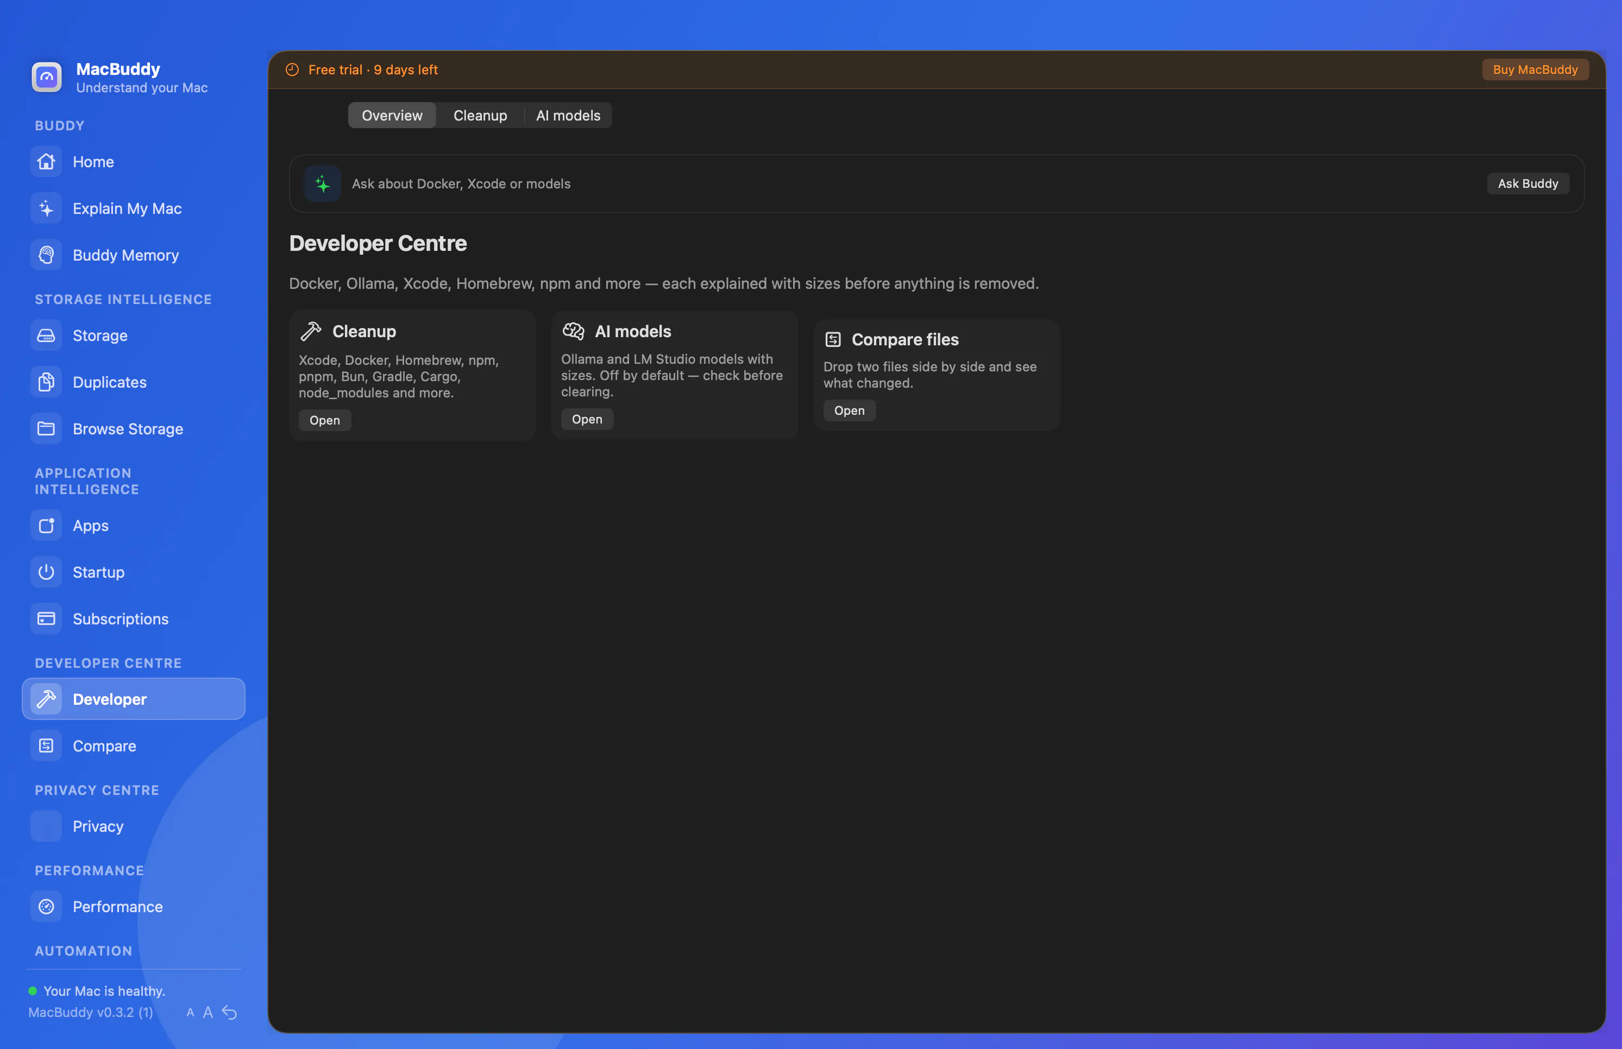Select the Startup power icon
1622x1049 pixels.
tap(46, 572)
